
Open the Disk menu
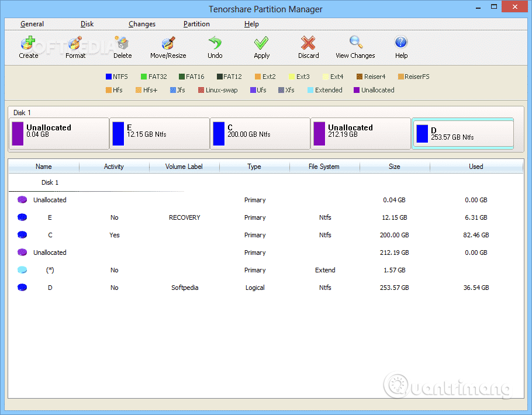click(x=87, y=24)
